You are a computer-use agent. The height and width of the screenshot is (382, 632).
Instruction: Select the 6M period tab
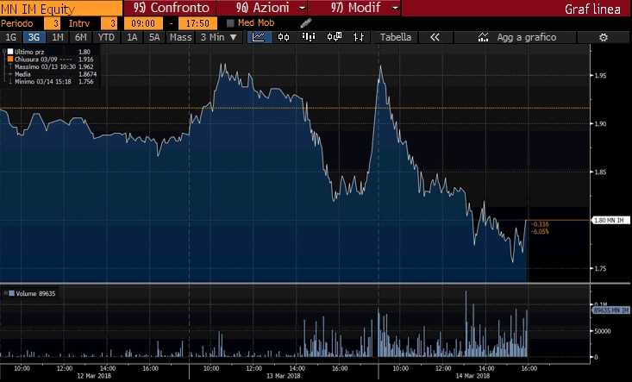[x=80, y=37]
